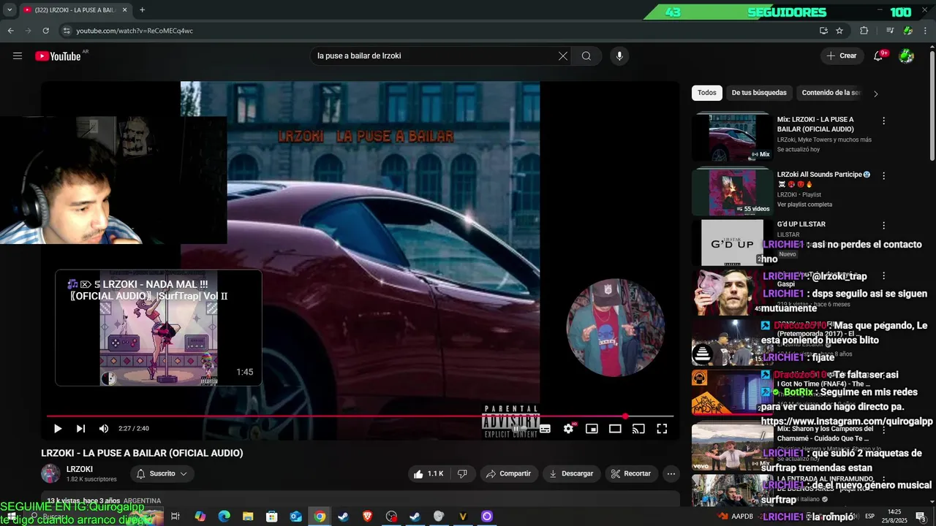Open media controls in Chrome toolbar
This screenshot has width=936, height=526.
pyautogui.click(x=890, y=31)
